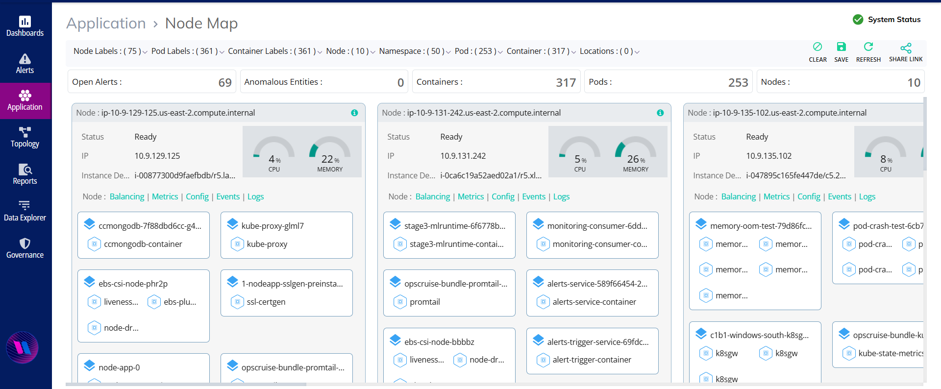Click the Anomalous Entities summary card
Viewport: 941px width, 389px height.
(324, 82)
